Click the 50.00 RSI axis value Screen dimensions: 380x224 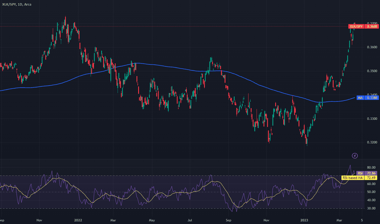371,192
